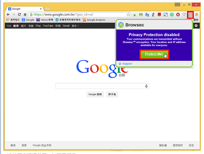Viewport: 204px width, 154px height.
Task: Click the Protect Me! button
Action: (154, 54)
